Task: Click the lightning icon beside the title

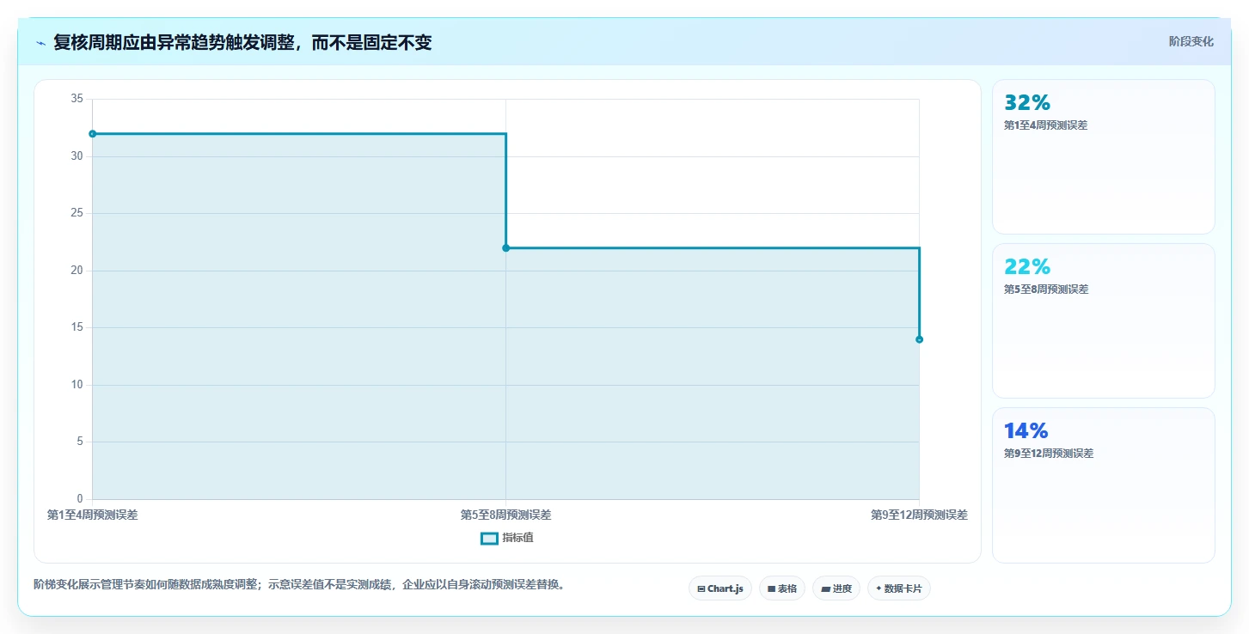Action: pos(41,43)
